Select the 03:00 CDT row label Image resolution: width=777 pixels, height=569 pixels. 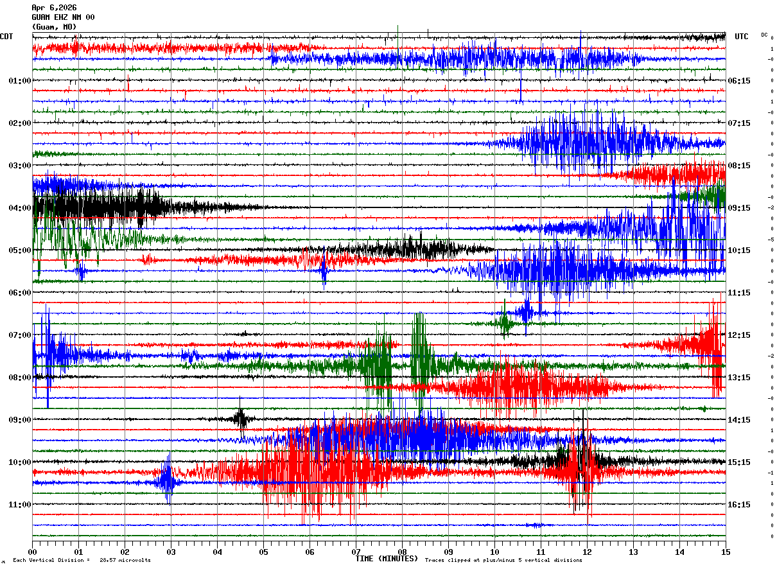click(x=20, y=166)
